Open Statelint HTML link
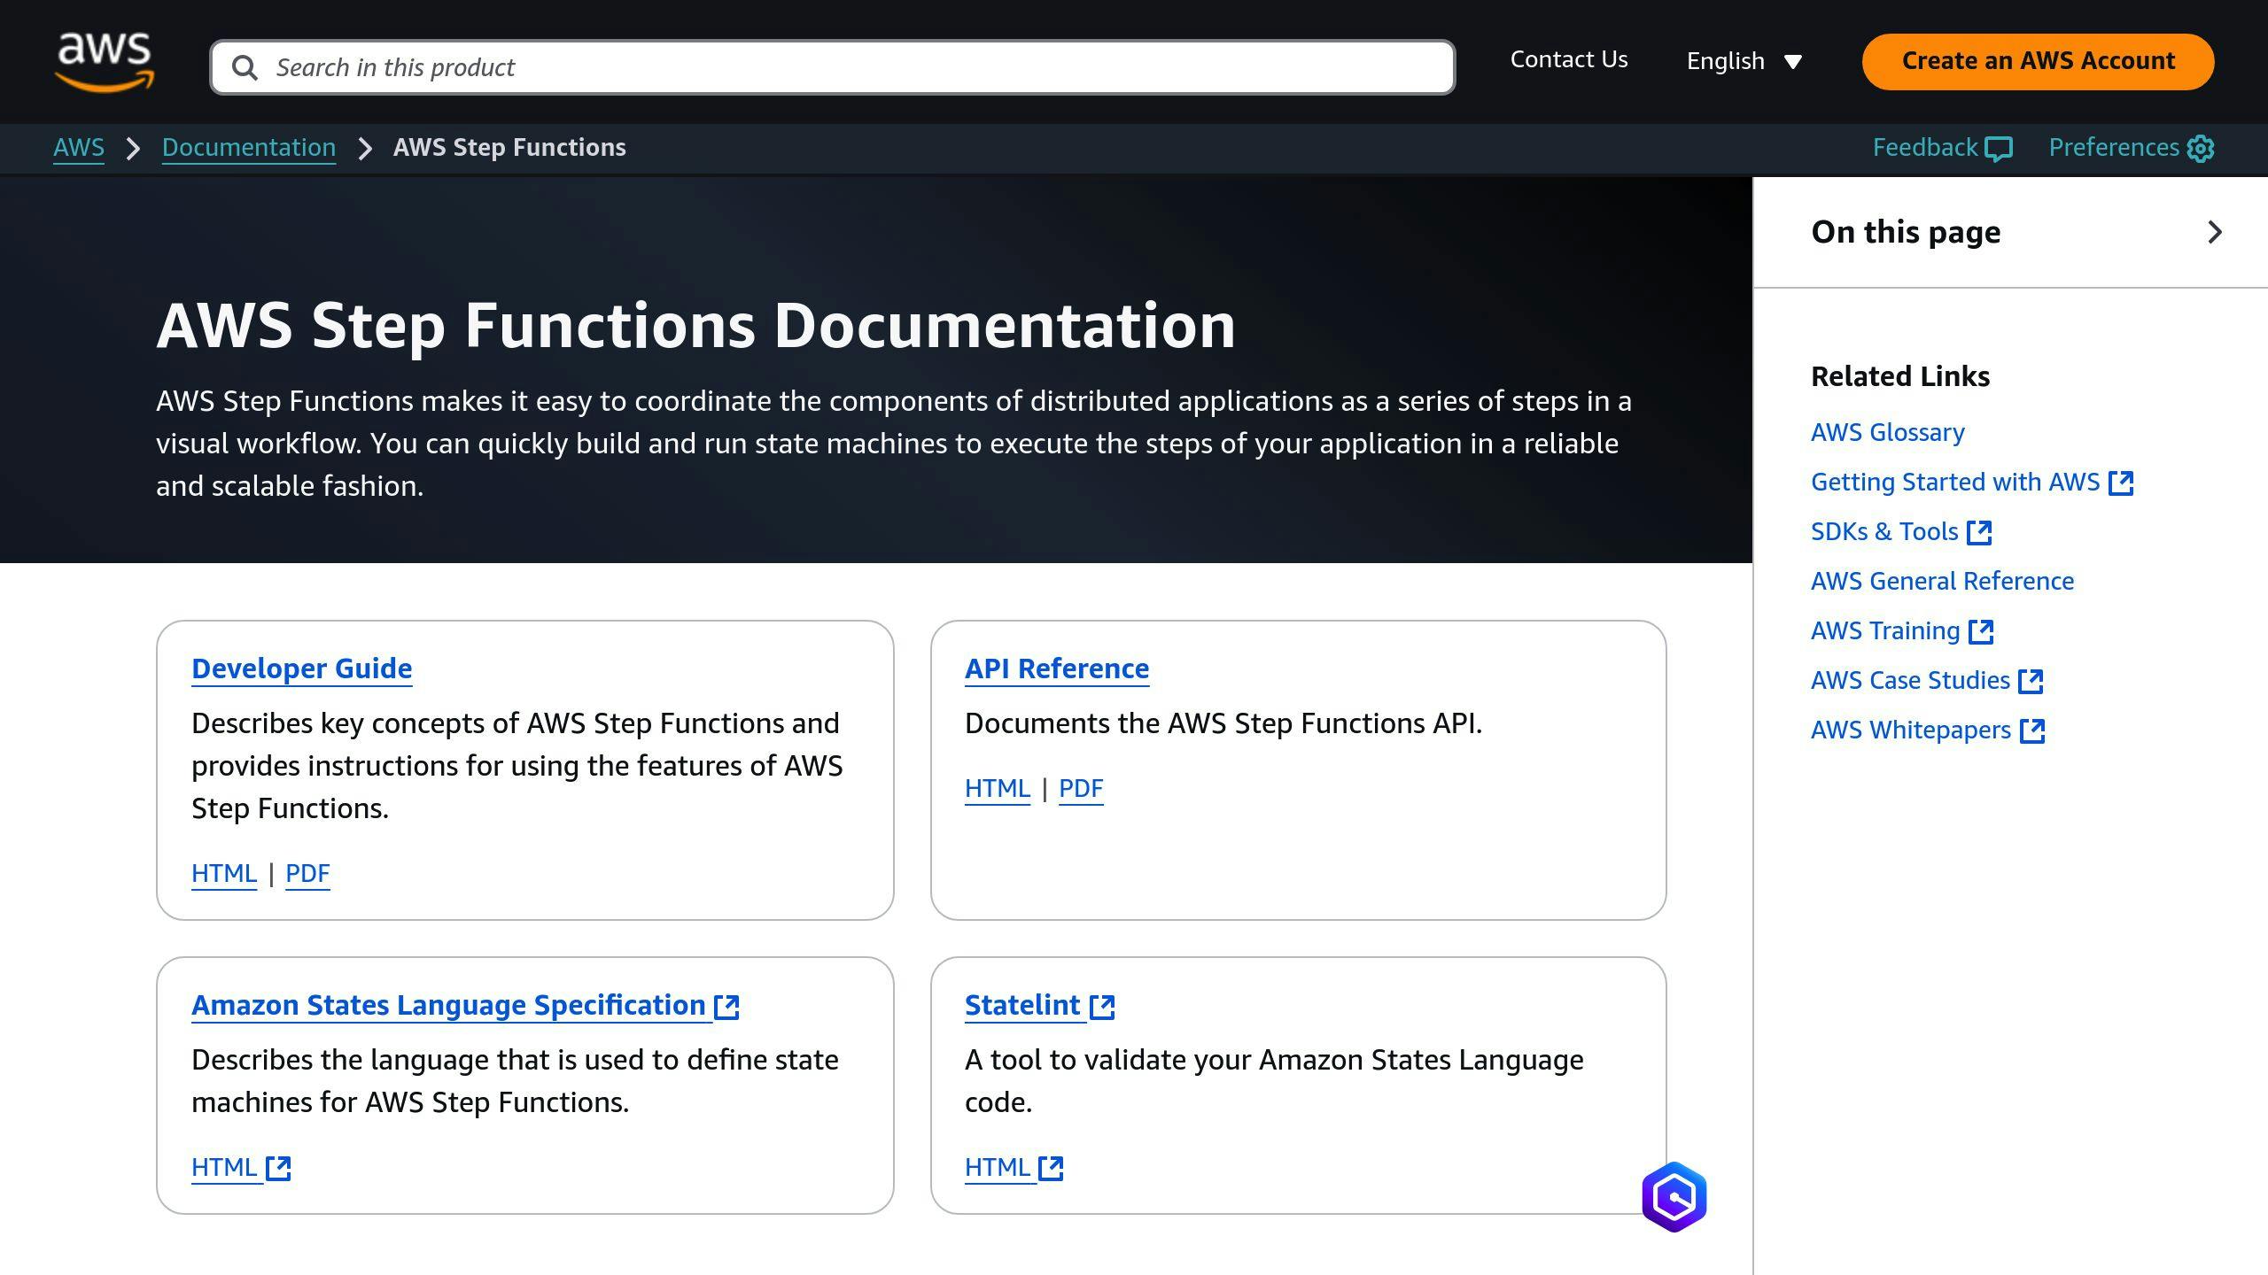The image size is (2268, 1275). click(x=1014, y=1167)
